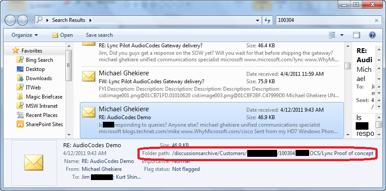Click the change view icon
The width and height of the screenshot is (386, 191).
pyautogui.click(x=332, y=35)
